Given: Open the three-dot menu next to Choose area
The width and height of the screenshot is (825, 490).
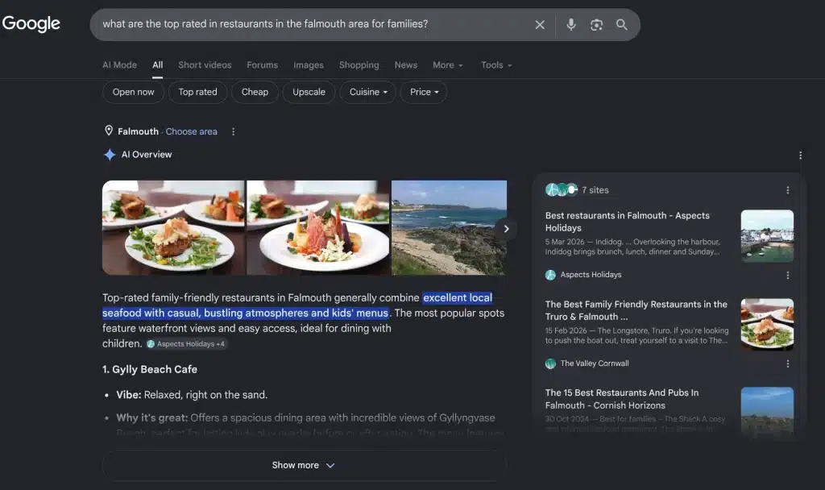Looking at the screenshot, I should (233, 131).
